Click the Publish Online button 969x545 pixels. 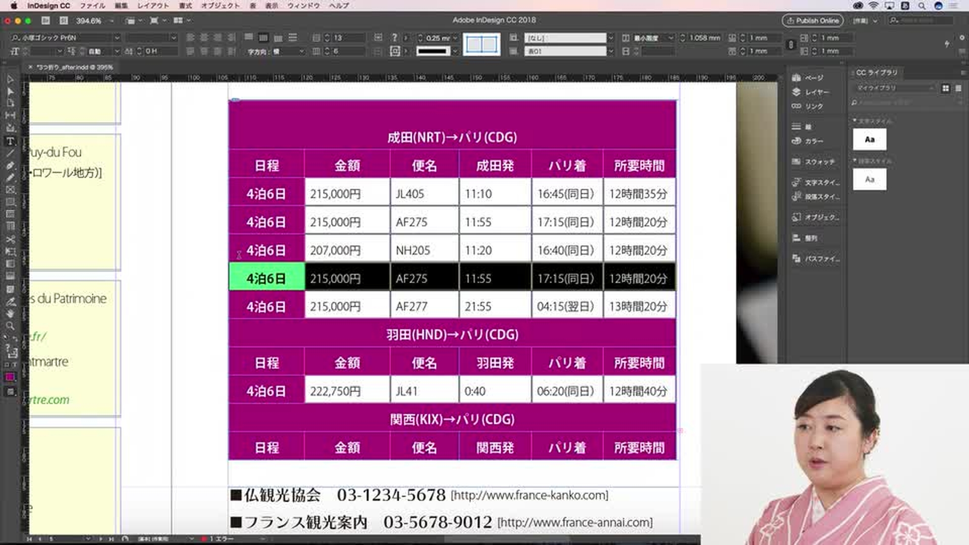click(x=813, y=21)
